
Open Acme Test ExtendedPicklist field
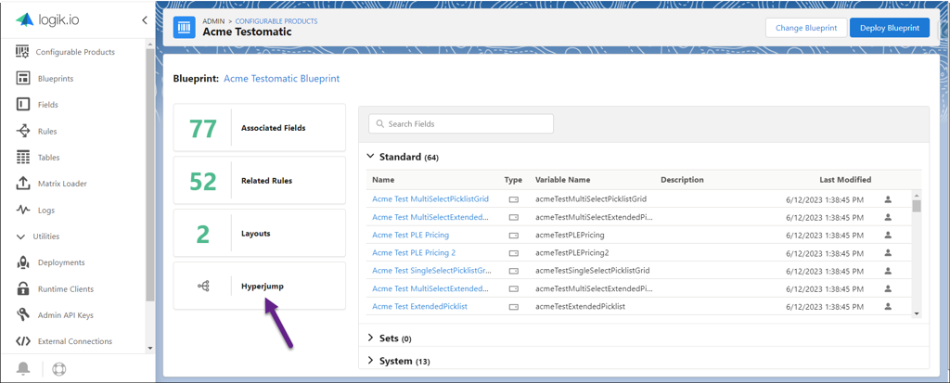[419, 307]
